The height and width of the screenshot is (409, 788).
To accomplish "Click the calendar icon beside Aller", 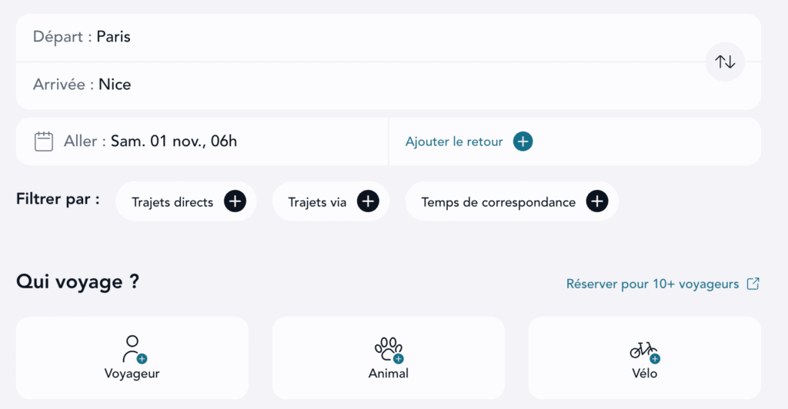I will coord(44,141).
